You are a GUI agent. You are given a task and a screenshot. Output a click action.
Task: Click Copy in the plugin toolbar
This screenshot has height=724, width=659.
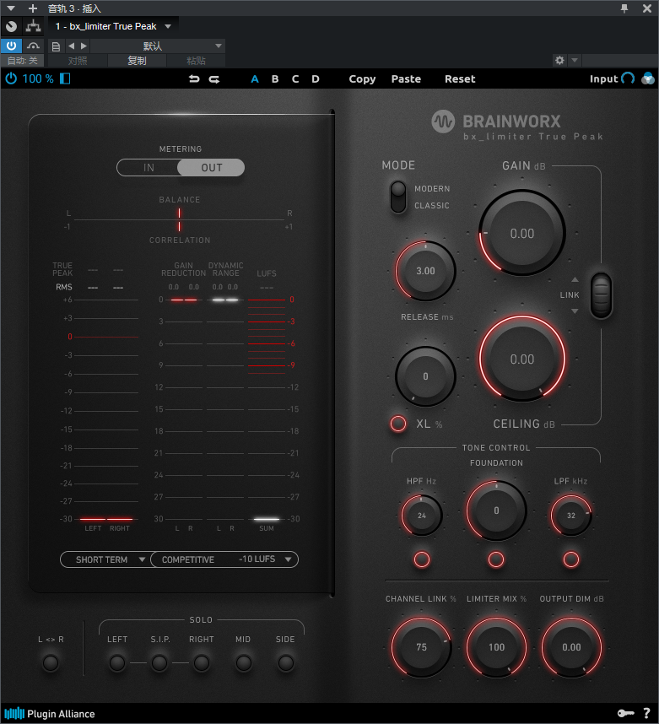[362, 79]
